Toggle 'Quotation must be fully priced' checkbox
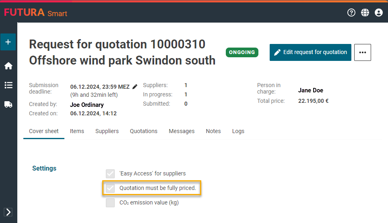388x223 pixels. 110,188
